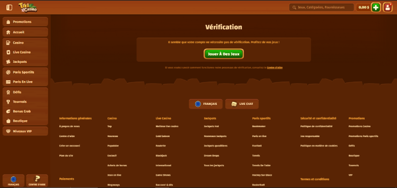
Task: Click the Jackpots clover icon
Action: (8, 62)
